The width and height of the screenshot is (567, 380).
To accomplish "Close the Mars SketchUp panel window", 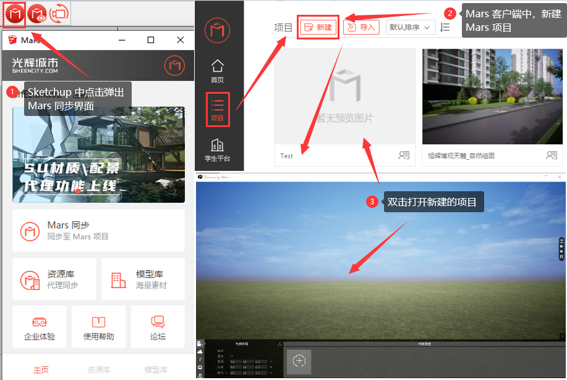I will point(181,40).
